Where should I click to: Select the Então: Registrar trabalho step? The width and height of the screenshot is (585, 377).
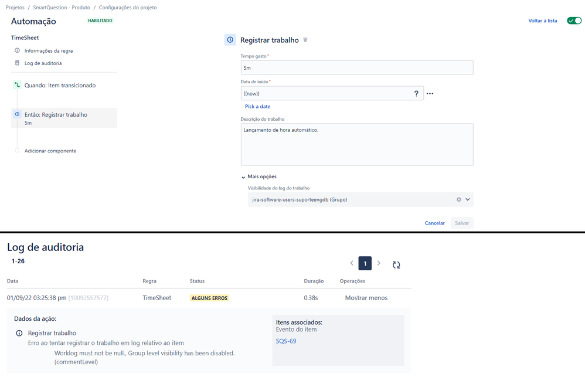64,118
